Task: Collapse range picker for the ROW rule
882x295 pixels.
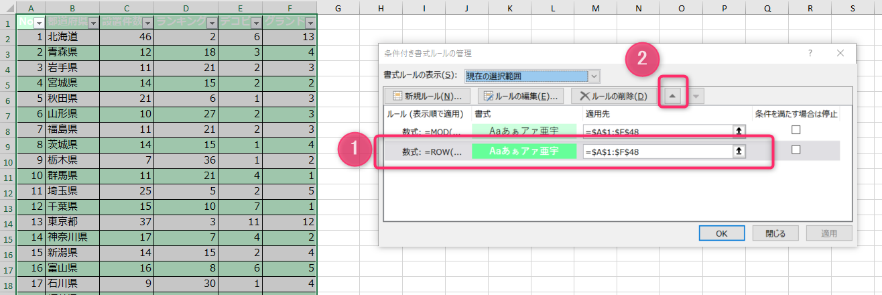Action: 739,152
